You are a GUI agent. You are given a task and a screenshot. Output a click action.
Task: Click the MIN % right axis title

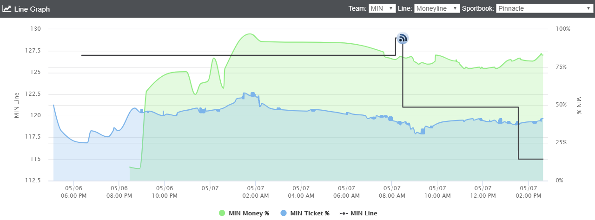pos(579,105)
